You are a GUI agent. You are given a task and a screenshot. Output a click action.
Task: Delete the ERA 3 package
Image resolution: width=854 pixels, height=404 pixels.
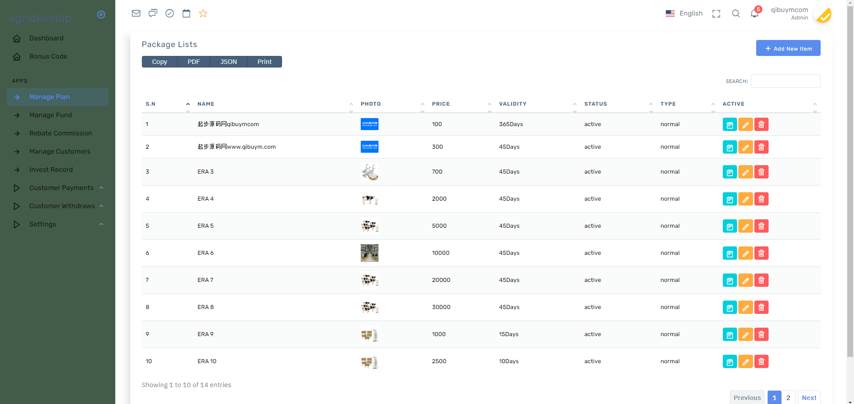tap(761, 172)
